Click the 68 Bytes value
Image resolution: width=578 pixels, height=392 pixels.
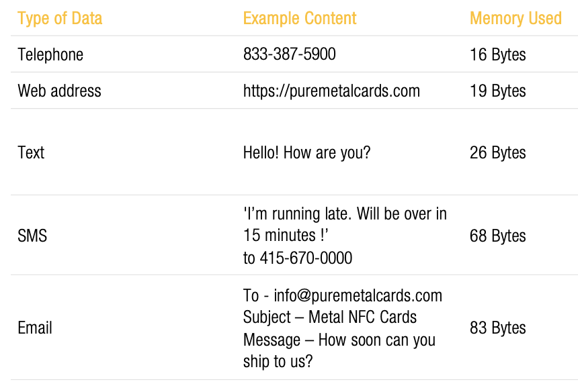point(497,236)
